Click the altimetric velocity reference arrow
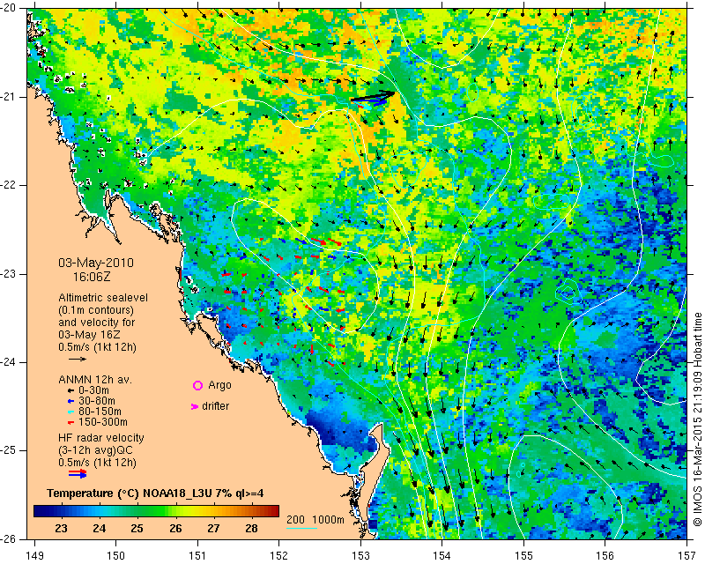705x564 pixels. pos(78,359)
